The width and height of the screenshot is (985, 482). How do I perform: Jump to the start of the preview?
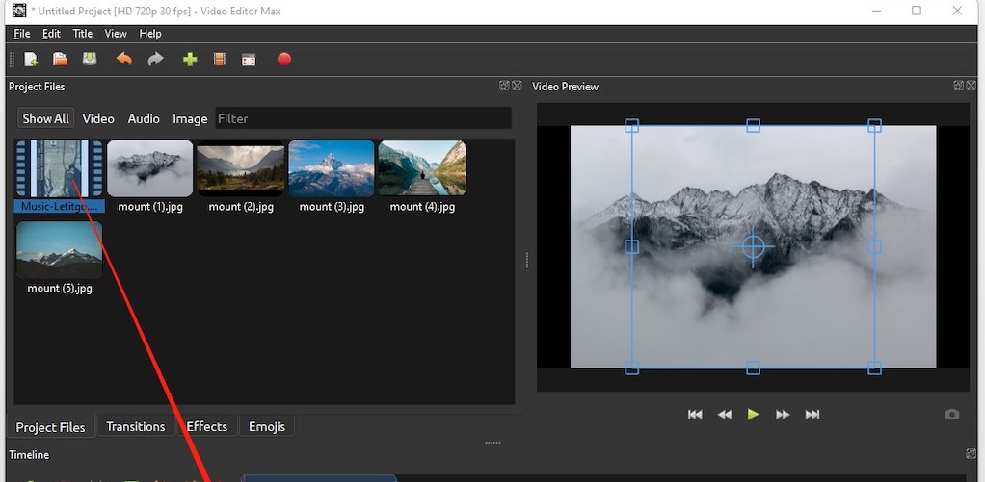click(x=695, y=415)
